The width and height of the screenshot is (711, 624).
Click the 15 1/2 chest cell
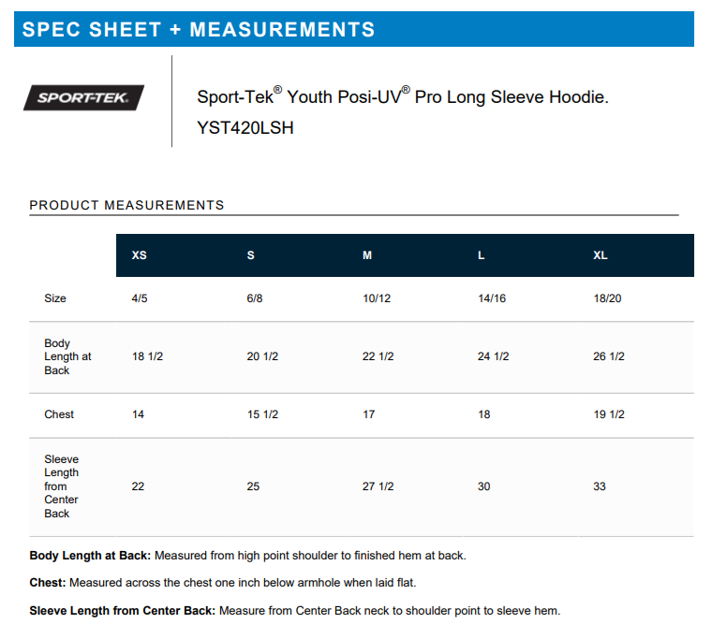[x=262, y=414]
